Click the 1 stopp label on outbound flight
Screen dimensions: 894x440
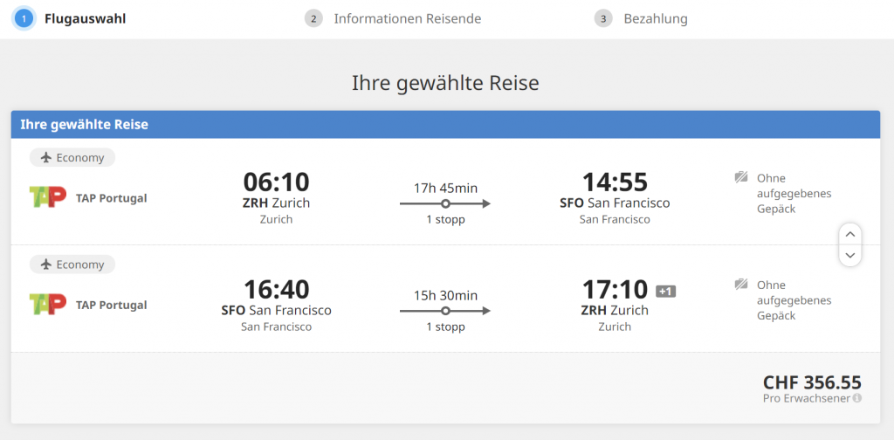pos(445,219)
